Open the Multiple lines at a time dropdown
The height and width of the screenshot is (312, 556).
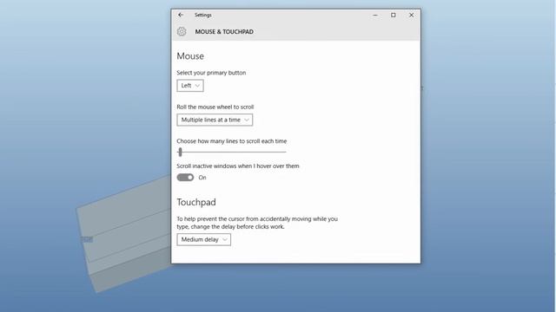215,120
